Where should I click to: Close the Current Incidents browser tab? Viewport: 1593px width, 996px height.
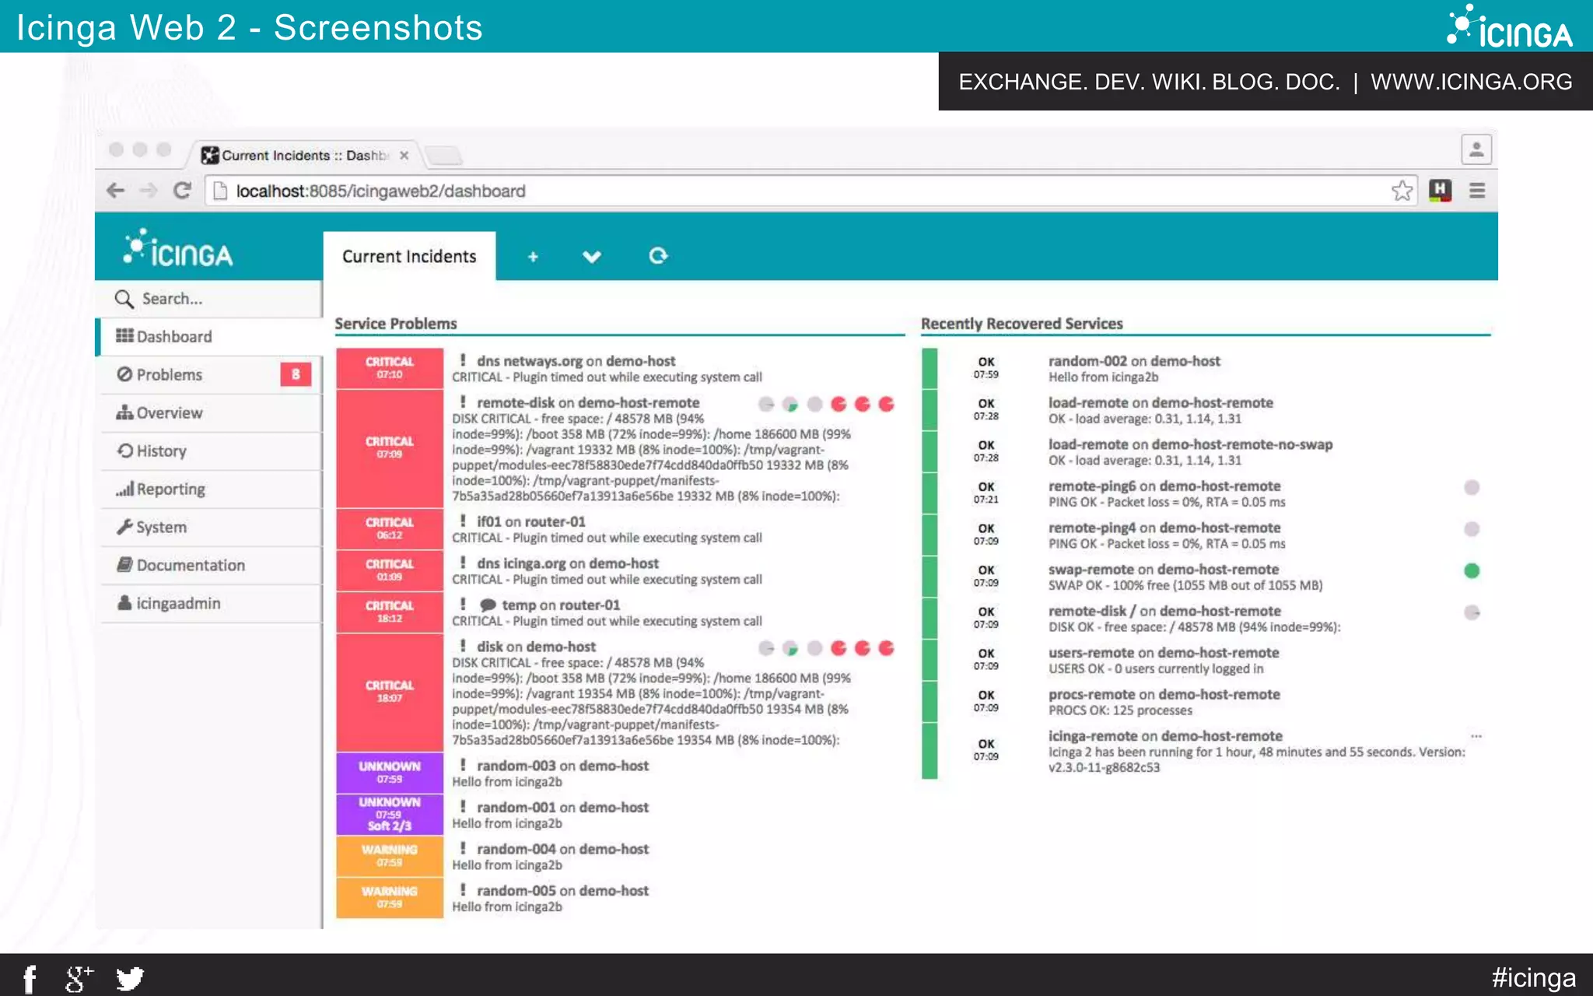(404, 156)
